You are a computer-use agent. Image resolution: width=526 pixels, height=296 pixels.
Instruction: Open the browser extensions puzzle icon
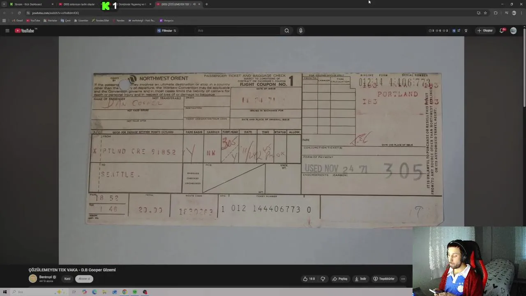[496, 13]
